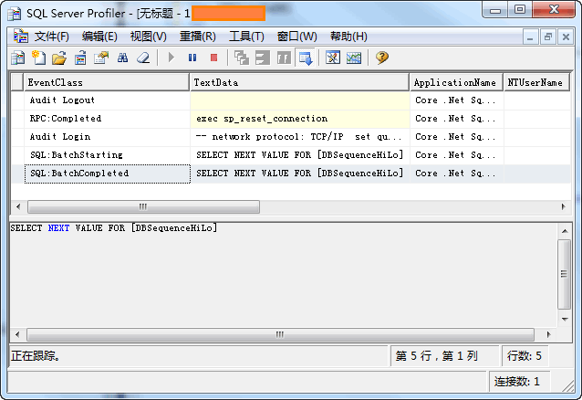Viewport: 582px width, 400px height.
Task: Click the SQL Server Profiler title bar icon
Action: click(15, 14)
